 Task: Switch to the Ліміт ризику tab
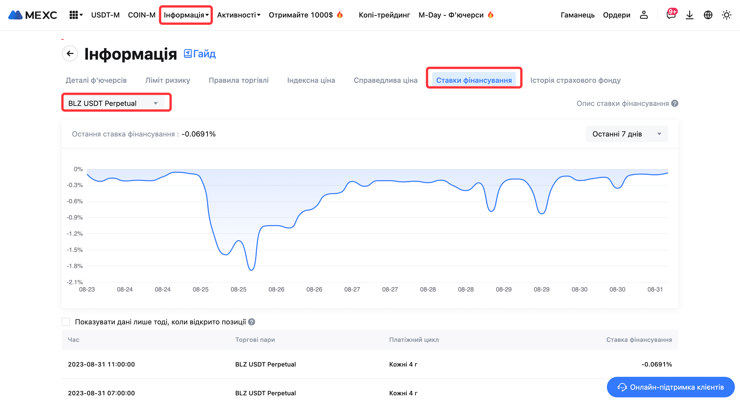pos(168,80)
